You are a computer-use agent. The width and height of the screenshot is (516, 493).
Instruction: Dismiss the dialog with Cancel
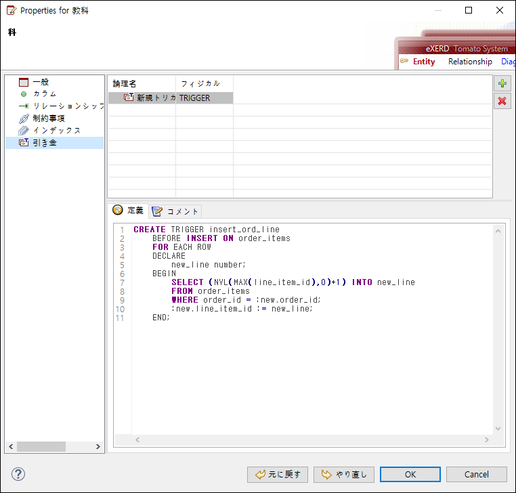tap(476, 475)
